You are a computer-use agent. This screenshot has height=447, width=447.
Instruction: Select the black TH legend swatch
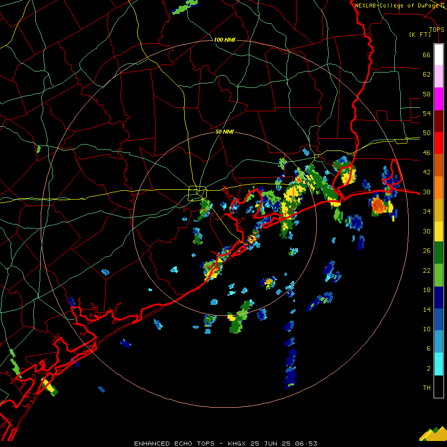click(x=439, y=386)
